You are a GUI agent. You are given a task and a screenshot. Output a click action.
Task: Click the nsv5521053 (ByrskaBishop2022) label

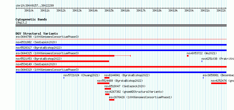coord(39,59)
